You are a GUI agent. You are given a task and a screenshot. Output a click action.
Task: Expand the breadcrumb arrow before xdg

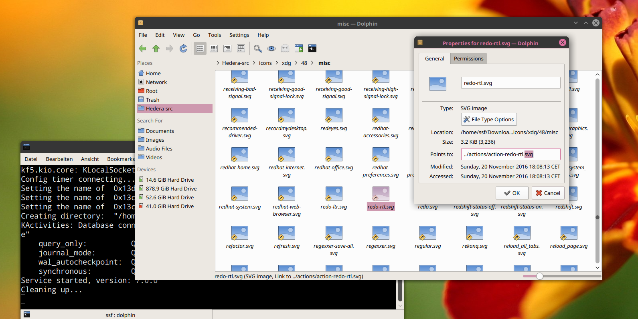277,63
